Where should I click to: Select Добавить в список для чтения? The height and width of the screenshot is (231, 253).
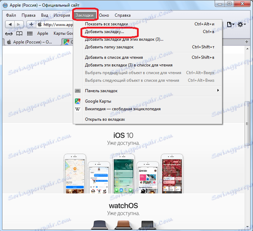click(x=148, y=57)
